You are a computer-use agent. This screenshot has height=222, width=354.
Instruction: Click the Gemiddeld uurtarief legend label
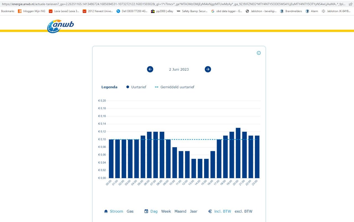click(x=177, y=87)
